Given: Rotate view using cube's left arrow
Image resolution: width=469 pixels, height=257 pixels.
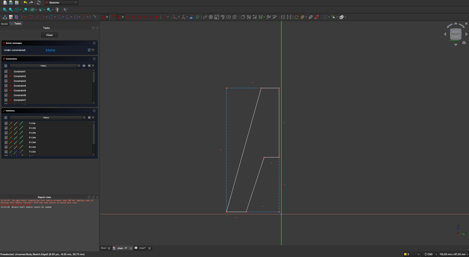Looking at the screenshot, I should click(x=445, y=34).
